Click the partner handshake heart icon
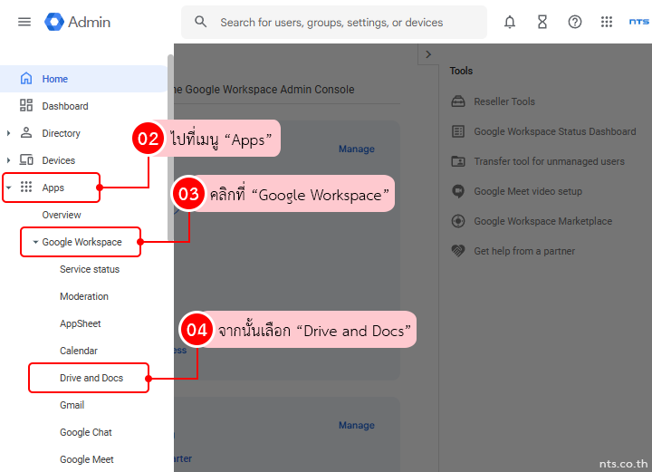Viewport: 652px width, 472px height. pos(458,251)
